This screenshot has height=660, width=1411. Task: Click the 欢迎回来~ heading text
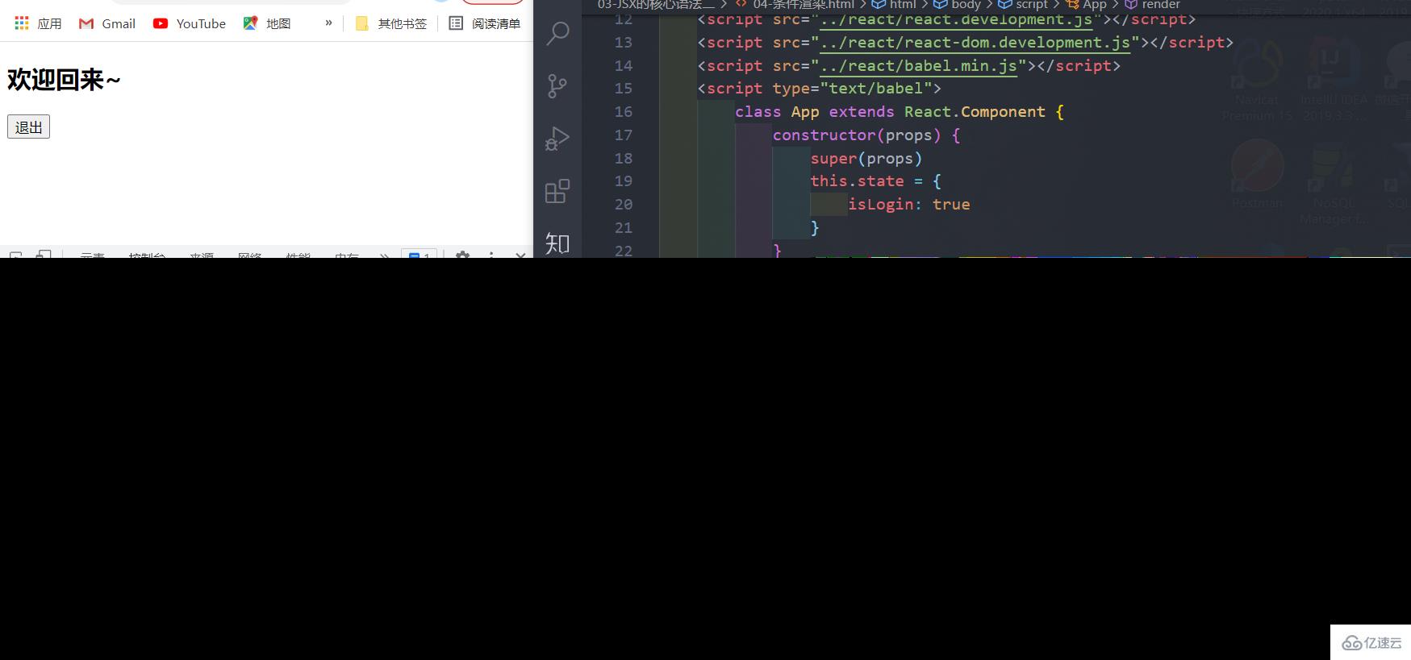[x=64, y=80]
